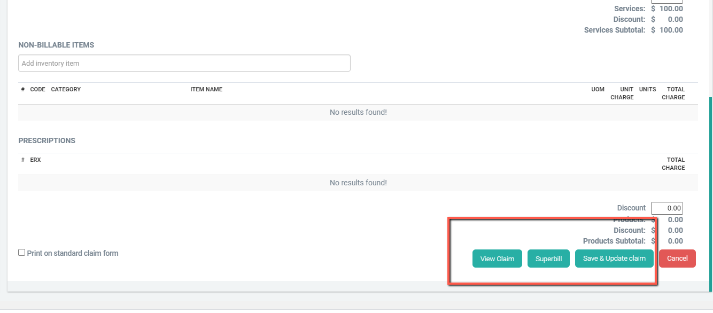
Task: Click the UNIT CHARGE column header
Action: click(x=622, y=93)
